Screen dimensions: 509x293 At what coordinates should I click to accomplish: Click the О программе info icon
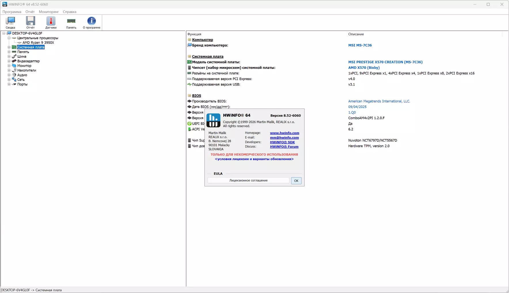pyautogui.click(x=92, y=23)
